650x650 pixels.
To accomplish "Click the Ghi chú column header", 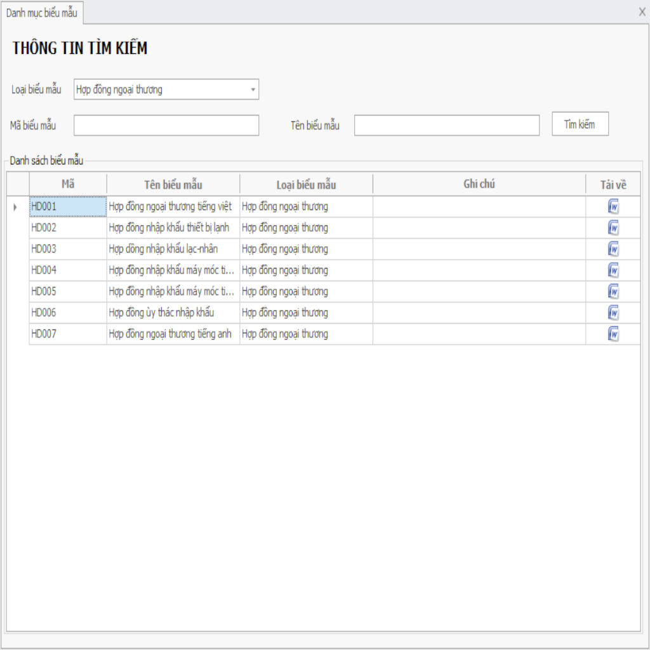I will (479, 185).
